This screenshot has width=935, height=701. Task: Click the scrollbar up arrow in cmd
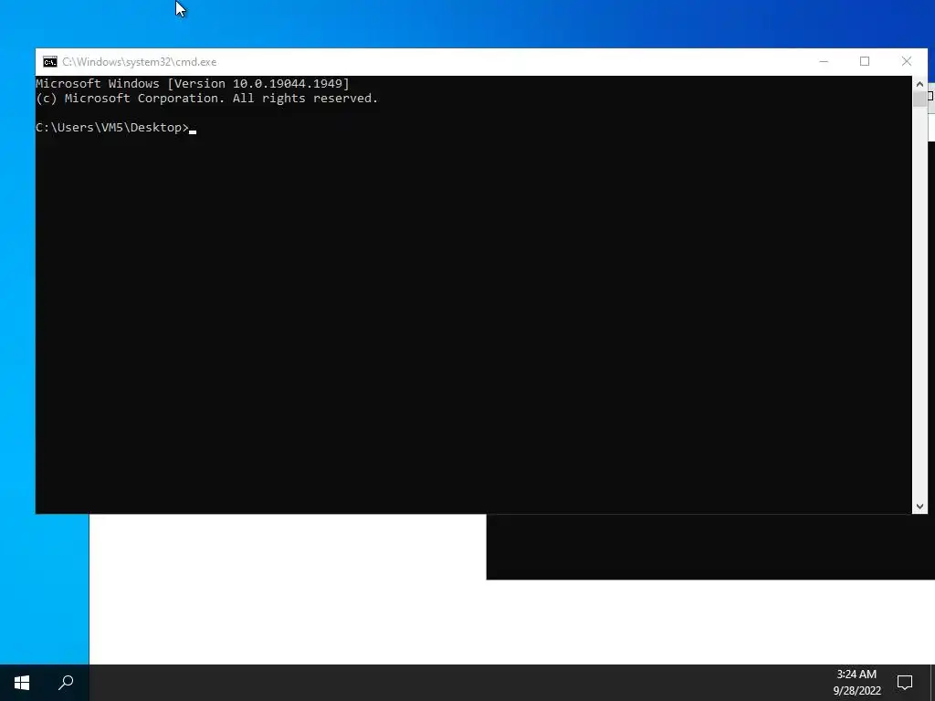pos(919,84)
